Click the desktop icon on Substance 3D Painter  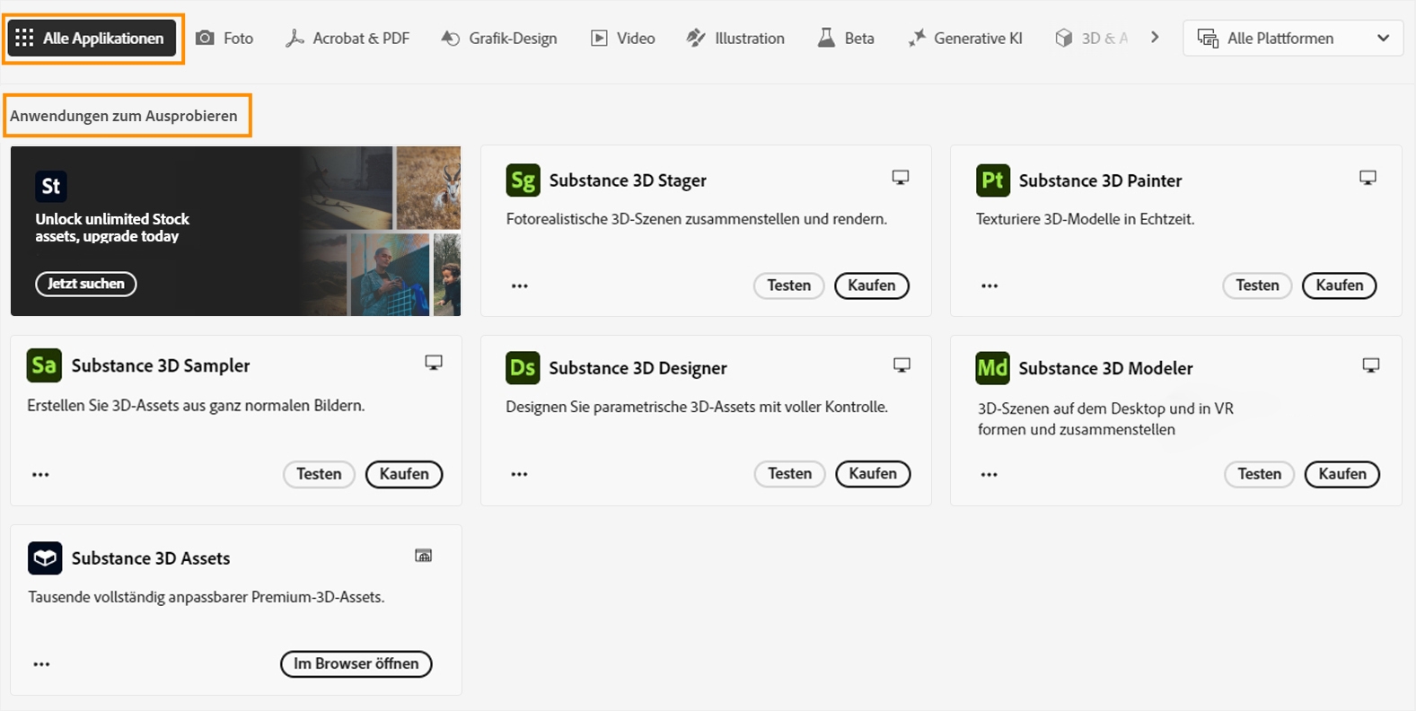point(1368,178)
